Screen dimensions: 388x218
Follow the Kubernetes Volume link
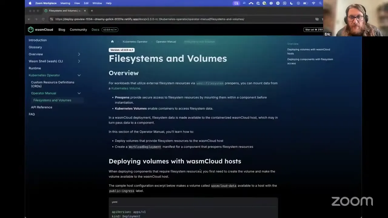click(125, 88)
